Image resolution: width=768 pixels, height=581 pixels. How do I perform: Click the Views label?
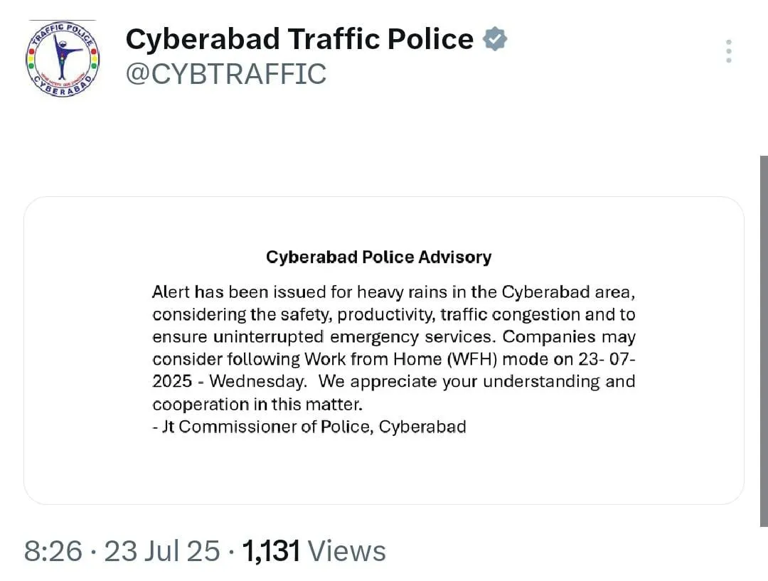[x=347, y=551]
